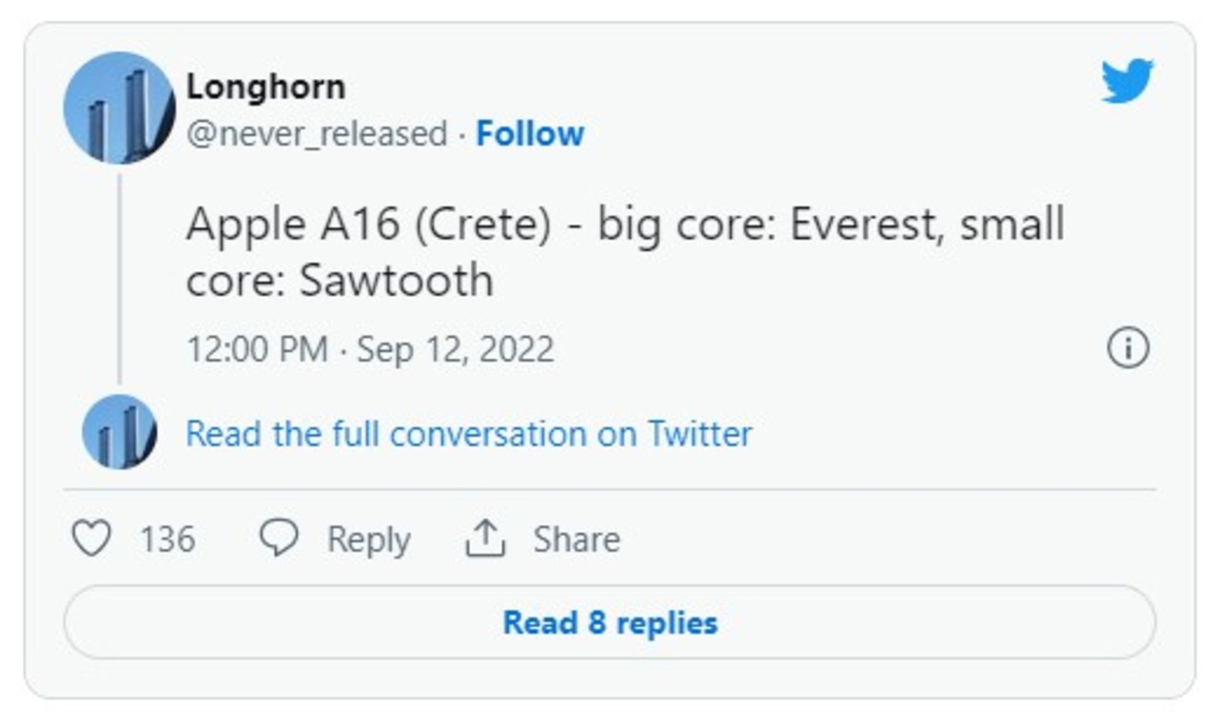Follow the @never_released account

click(529, 133)
